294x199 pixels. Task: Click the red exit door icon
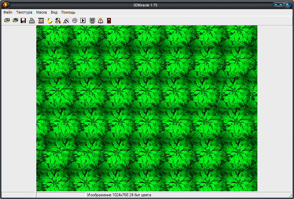(109, 21)
